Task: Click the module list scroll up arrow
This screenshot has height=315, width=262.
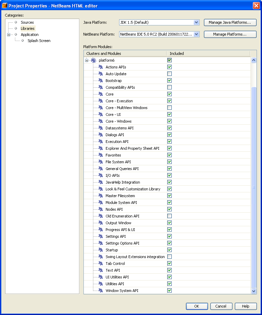Action: pyautogui.click(x=254, y=60)
